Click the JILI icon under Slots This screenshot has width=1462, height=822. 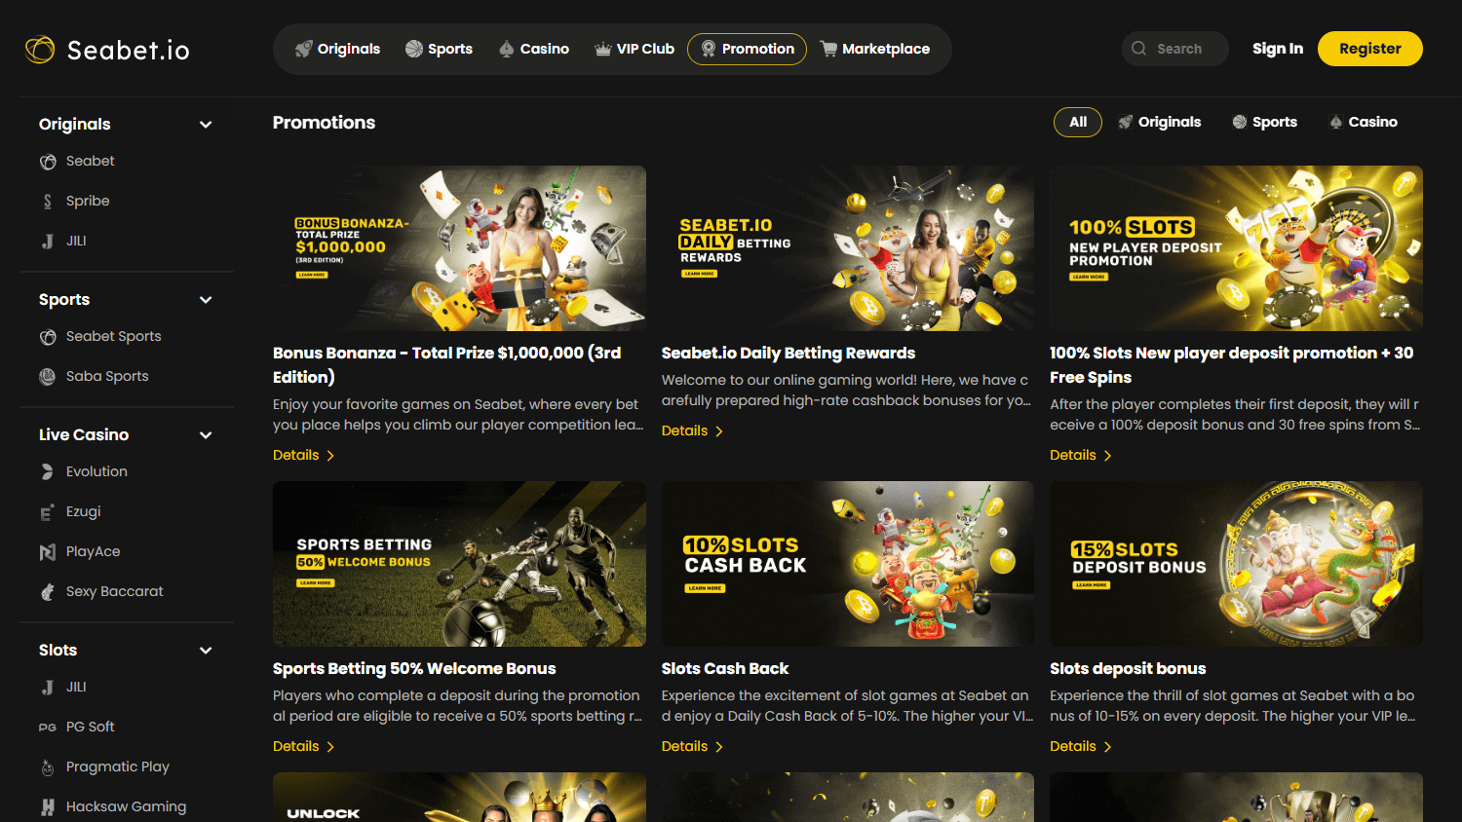coord(48,688)
